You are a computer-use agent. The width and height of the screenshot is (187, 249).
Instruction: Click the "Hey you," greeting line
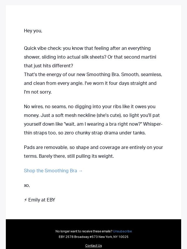pyautogui.click(x=33, y=31)
